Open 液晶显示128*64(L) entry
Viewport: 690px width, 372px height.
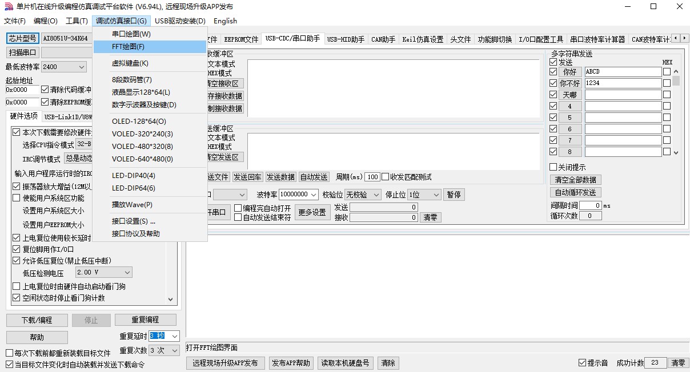(150, 92)
